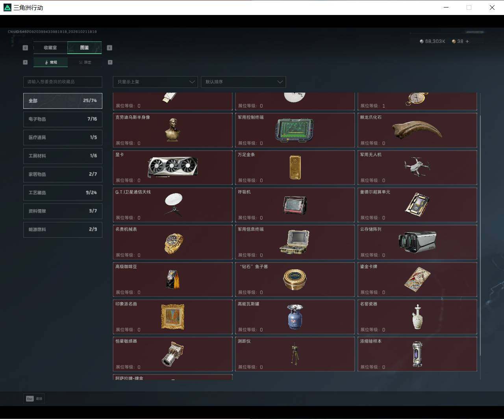The image size is (504, 419).
Task: Select the 常规 sub-tab
Action: coord(50,62)
